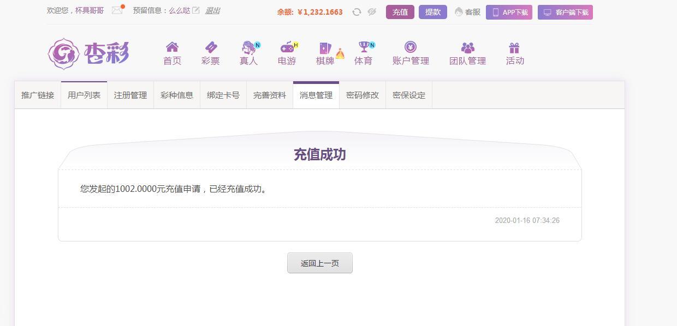Screen dimensions: 677x326
Task: Click the timestamp 2020-01-16 07:34:26
Action: tap(527, 221)
